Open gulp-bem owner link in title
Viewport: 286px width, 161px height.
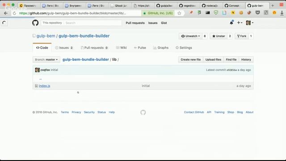click(x=46, y=36)
